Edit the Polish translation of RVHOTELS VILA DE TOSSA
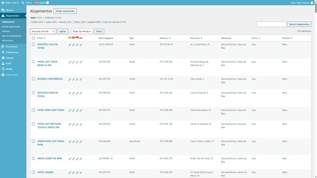Image resolution: width=317 pixels, height=178 pixels. (x=81, y=45)
